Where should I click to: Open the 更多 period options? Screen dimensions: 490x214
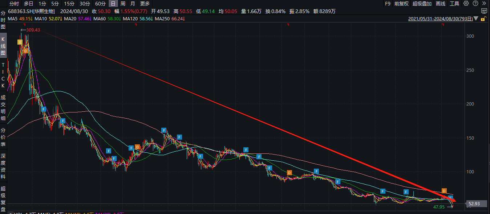click(x=145, y=4)
